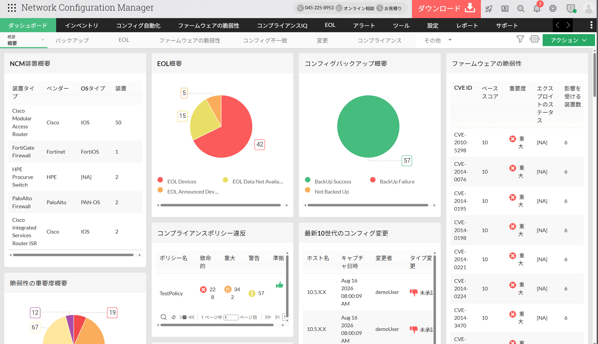Open the header search icon

pyautogui.click(x=521, y=9)
